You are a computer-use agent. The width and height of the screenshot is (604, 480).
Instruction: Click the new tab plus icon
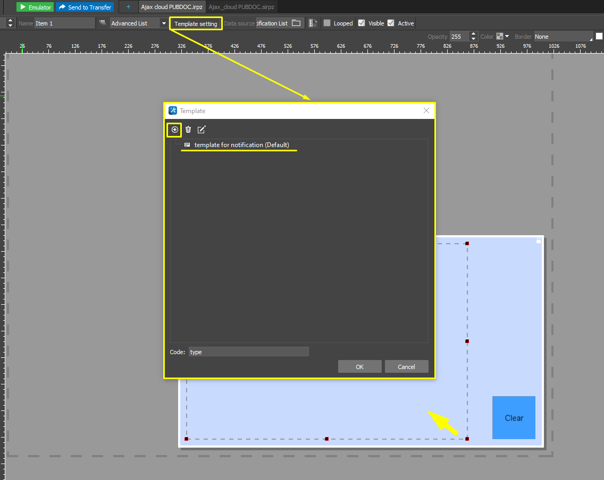(x=128, y=7)
